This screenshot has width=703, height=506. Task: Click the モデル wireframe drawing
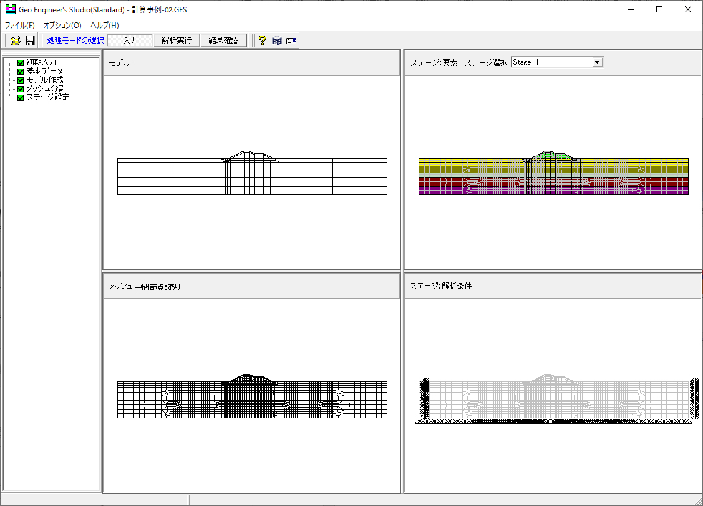pos(252,173)
